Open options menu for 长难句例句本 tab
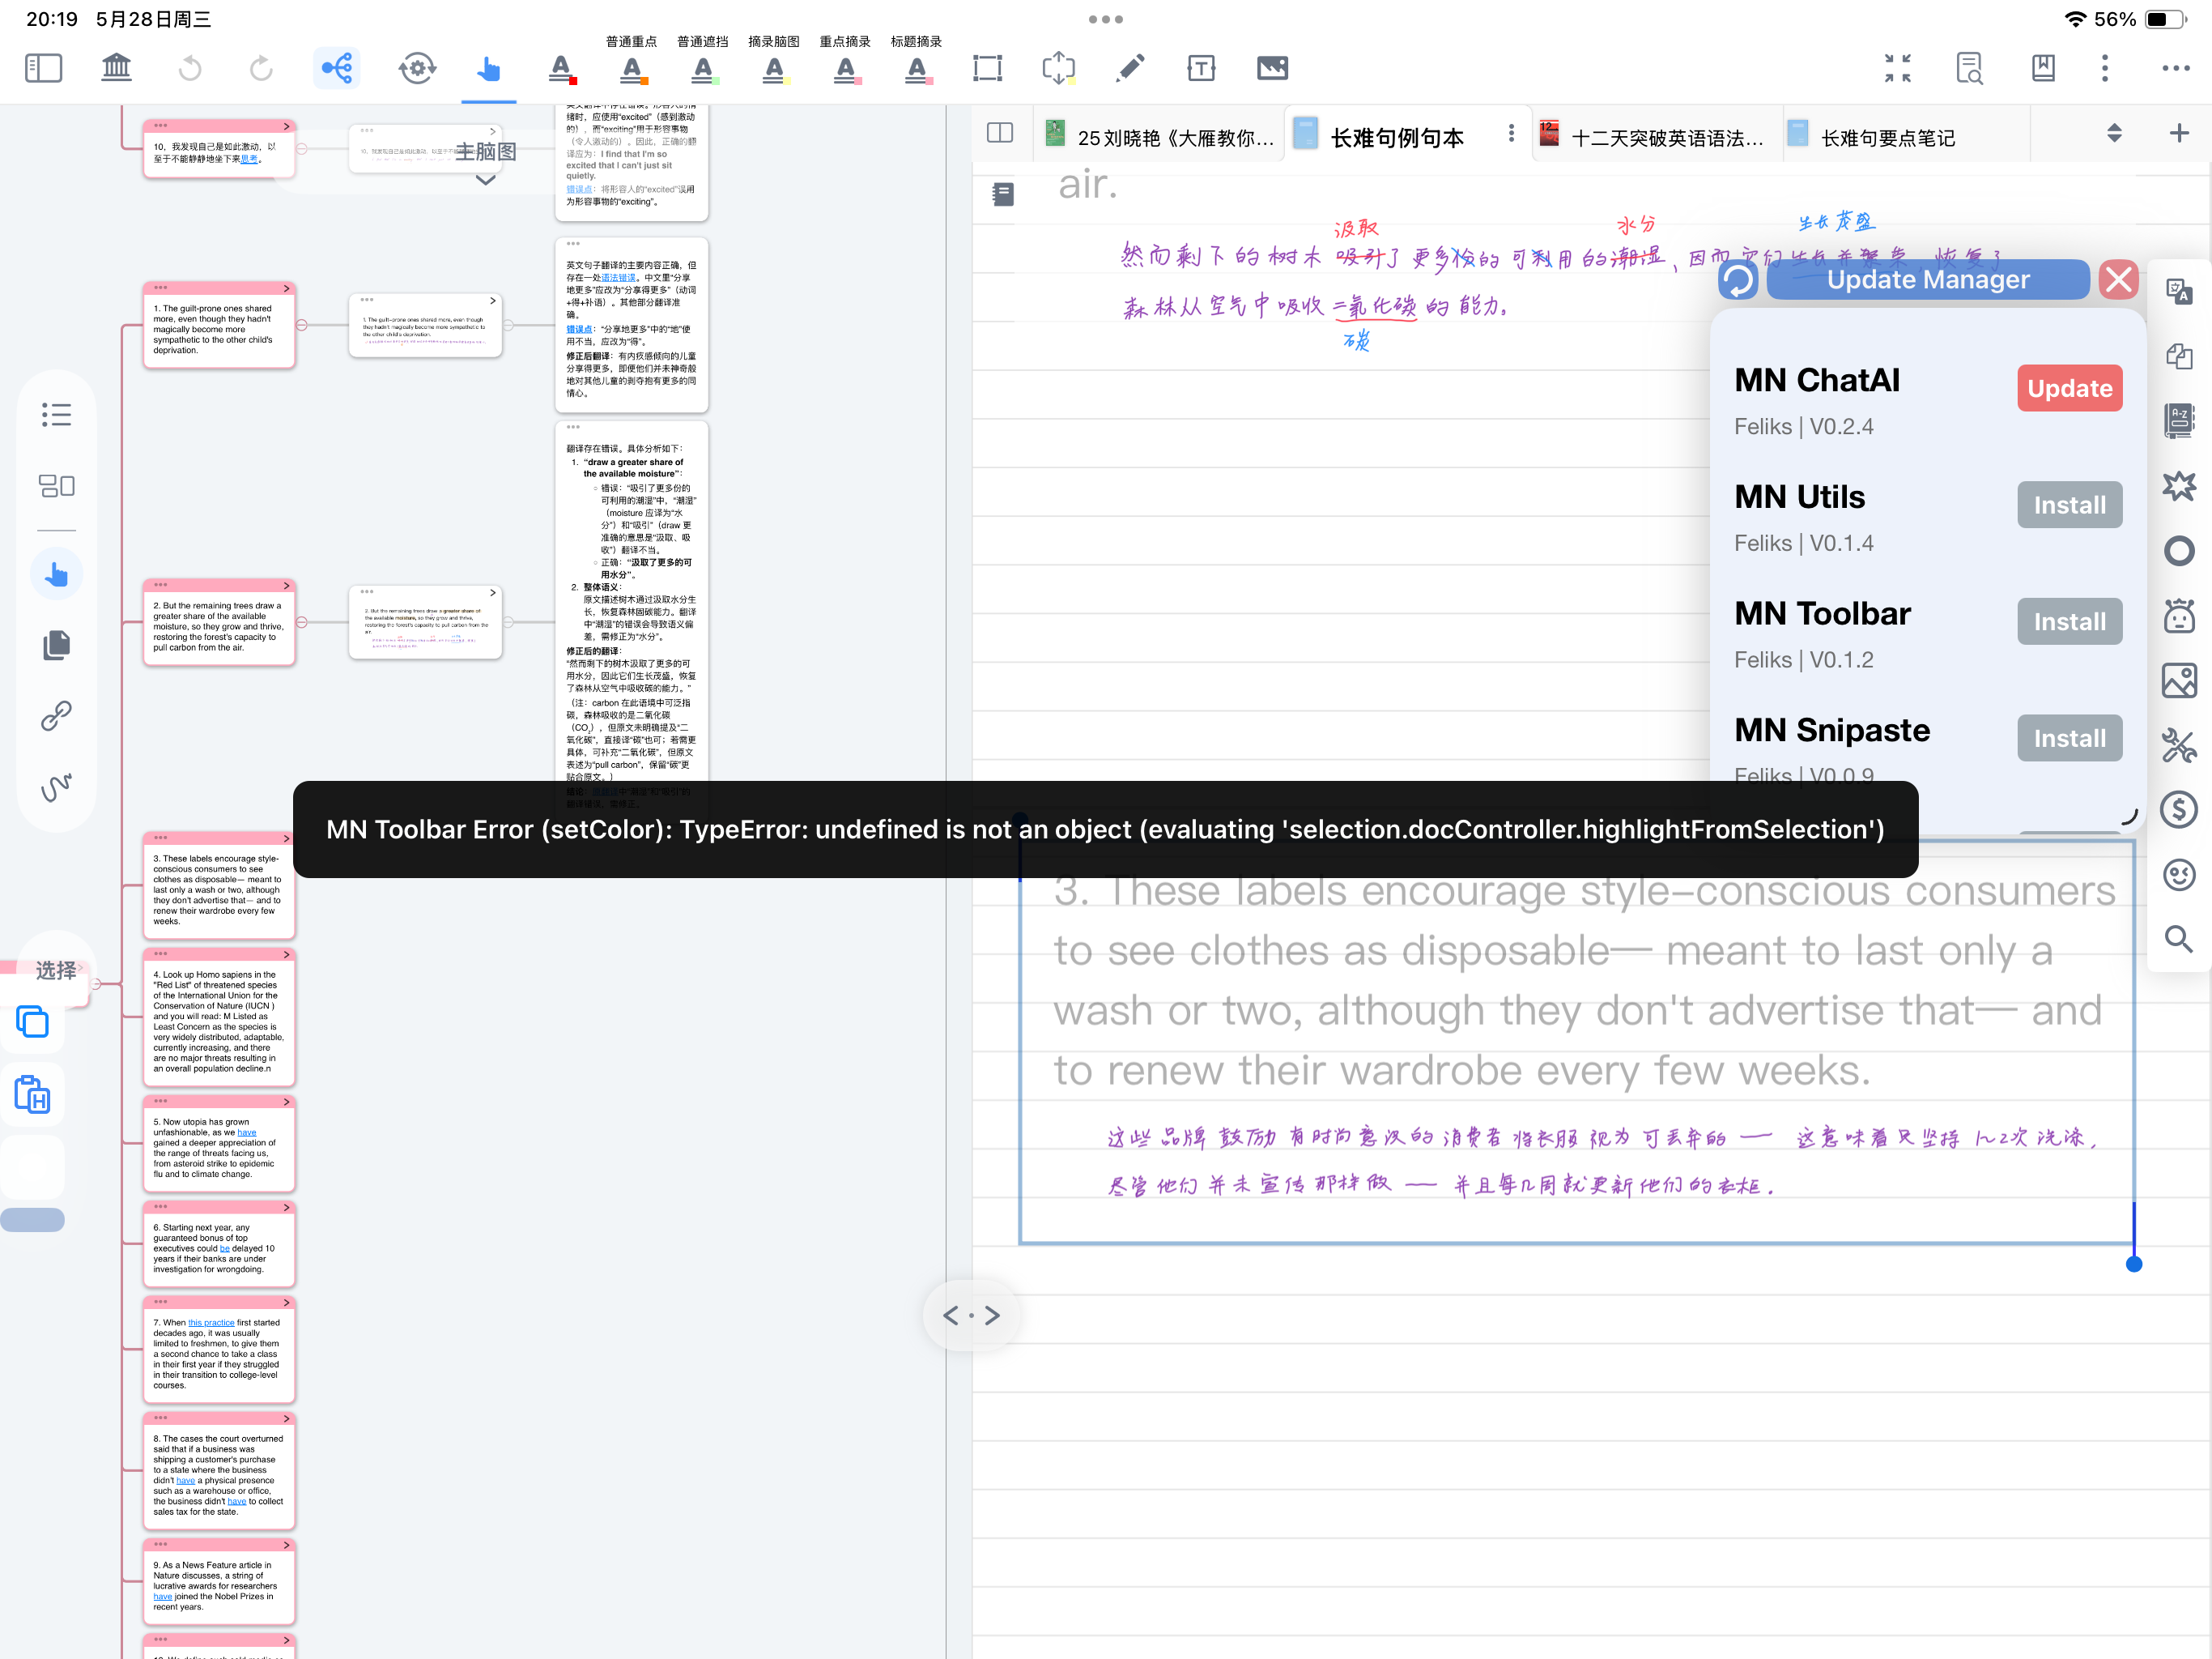The width and height of the screenshot is (2212, 1659). coord(1510,133)
